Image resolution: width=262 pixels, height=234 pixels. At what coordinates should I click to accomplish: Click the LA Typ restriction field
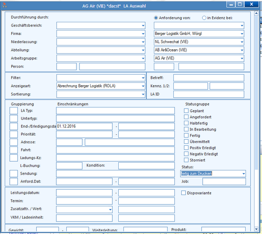116,111
